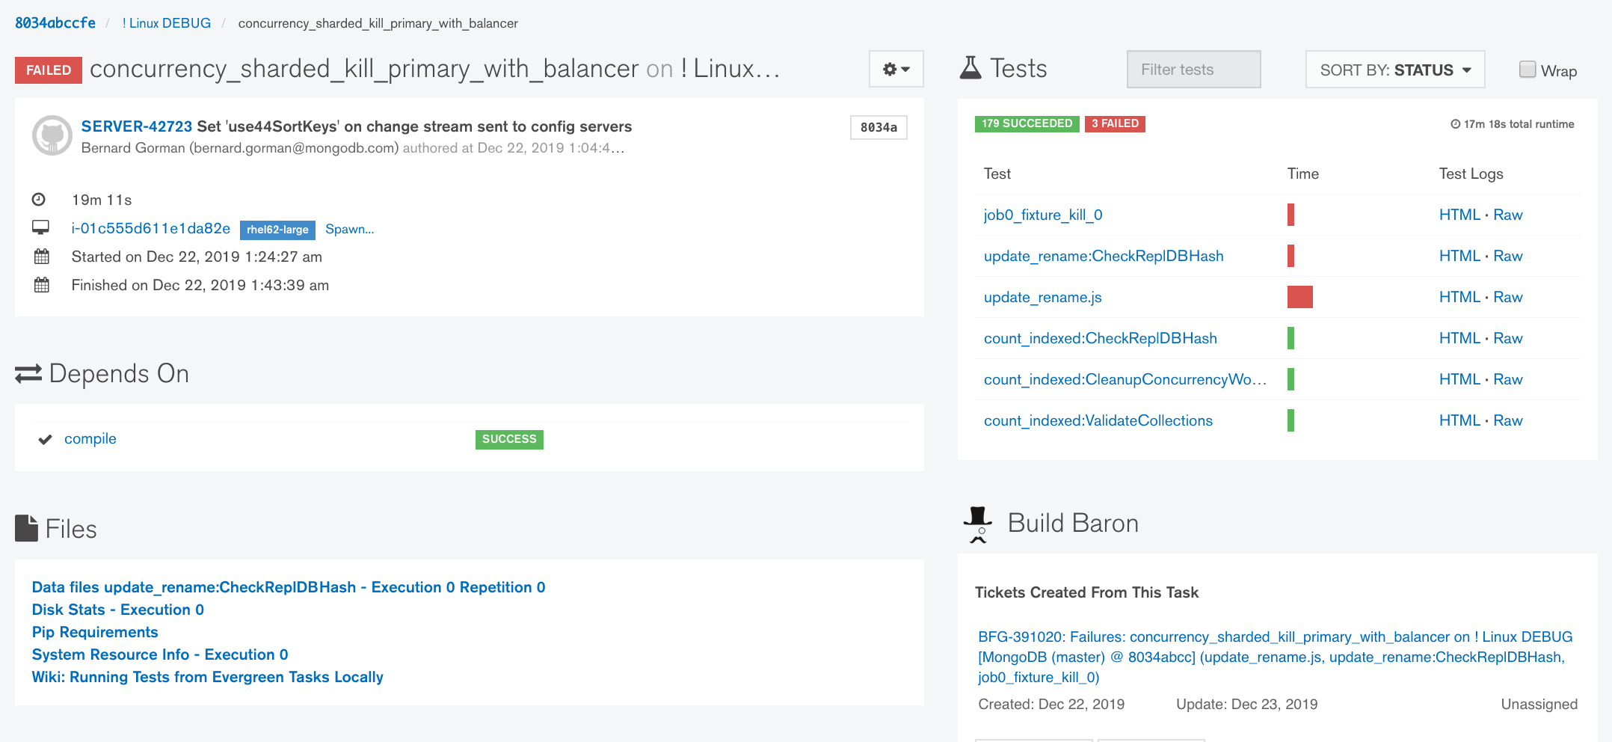Viewport: 1612px width, 742px height.
Task: Click the Spawn... host link
Action: 350,229
